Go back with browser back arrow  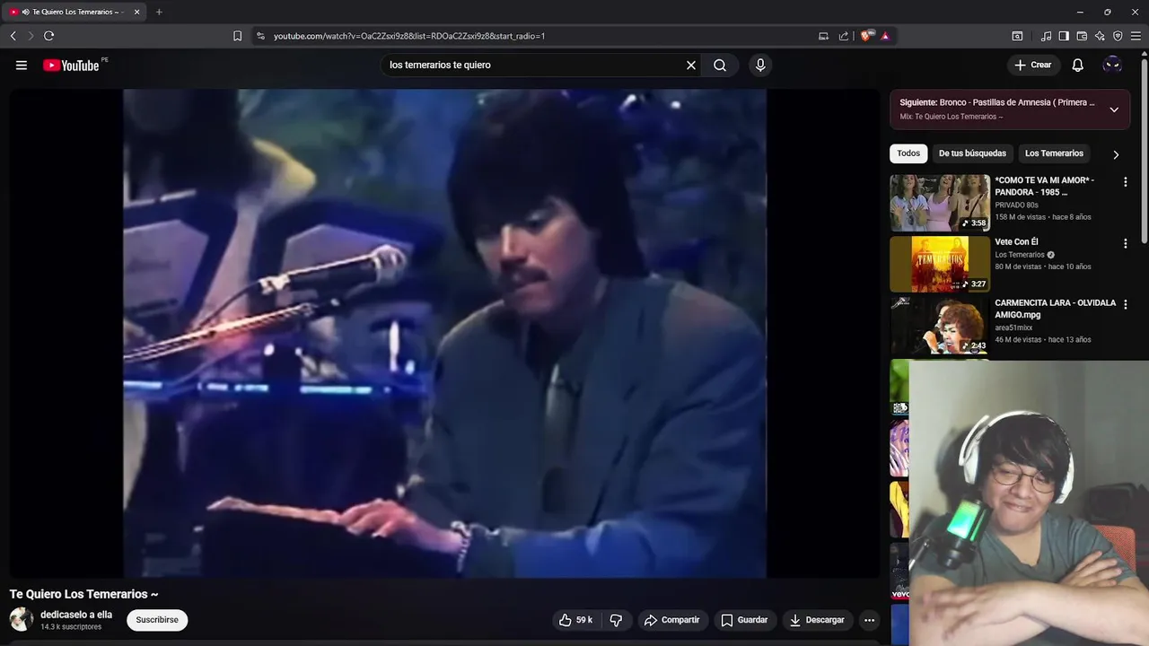[x=13, y=36]
